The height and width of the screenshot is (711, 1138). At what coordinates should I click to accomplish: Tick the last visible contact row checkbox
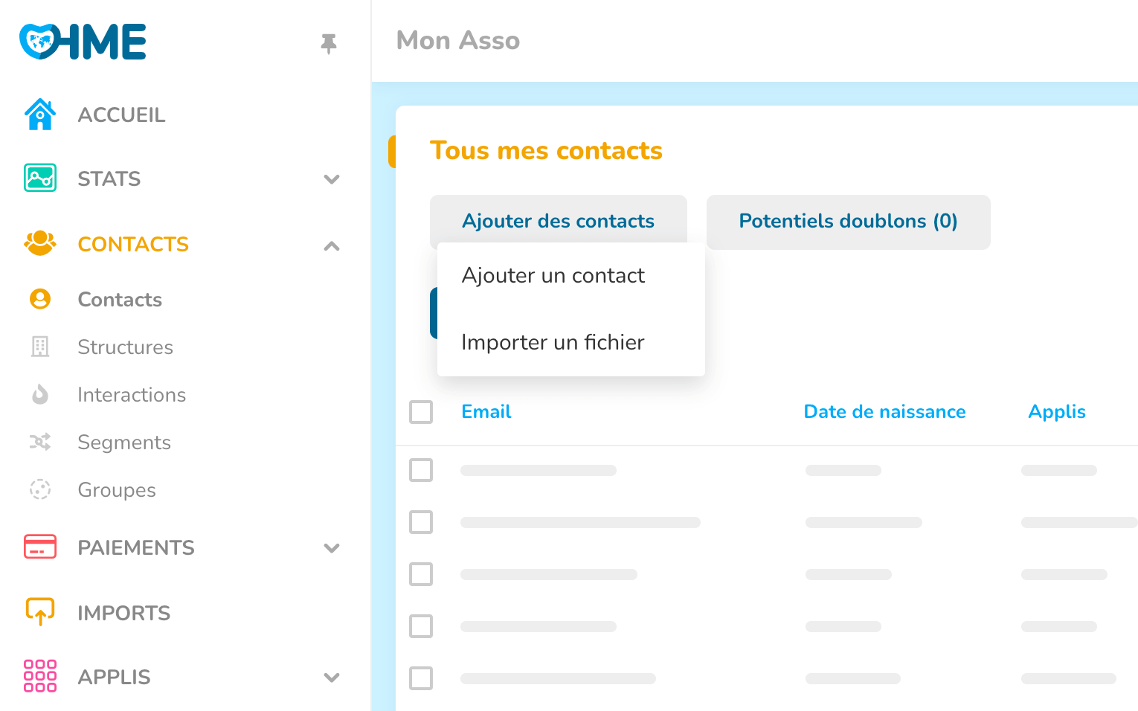coord(421,678)
